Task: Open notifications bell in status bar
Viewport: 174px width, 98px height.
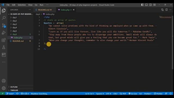Action: coord(170,94)
